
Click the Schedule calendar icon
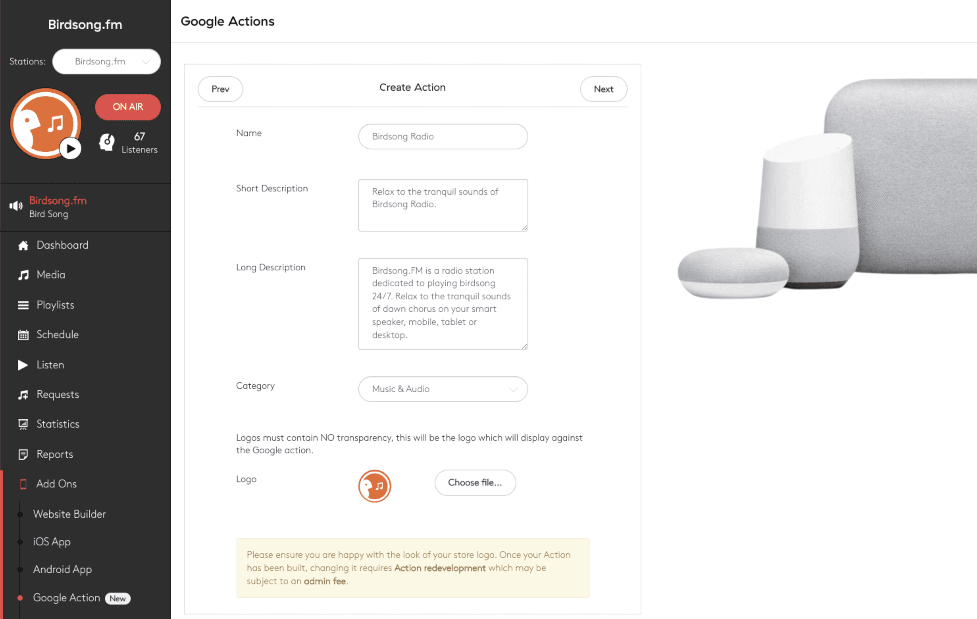[x=23, y=334]
